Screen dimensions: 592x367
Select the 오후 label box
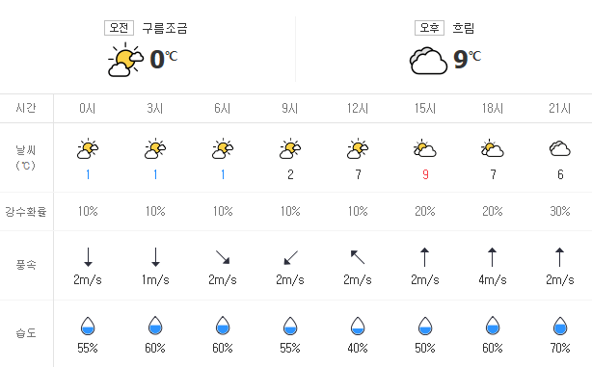tap(429, 28)
